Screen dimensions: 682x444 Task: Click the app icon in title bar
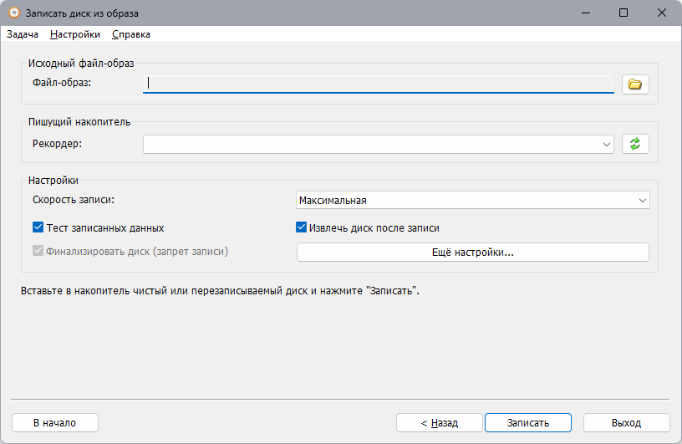click(x=13, y=13)
